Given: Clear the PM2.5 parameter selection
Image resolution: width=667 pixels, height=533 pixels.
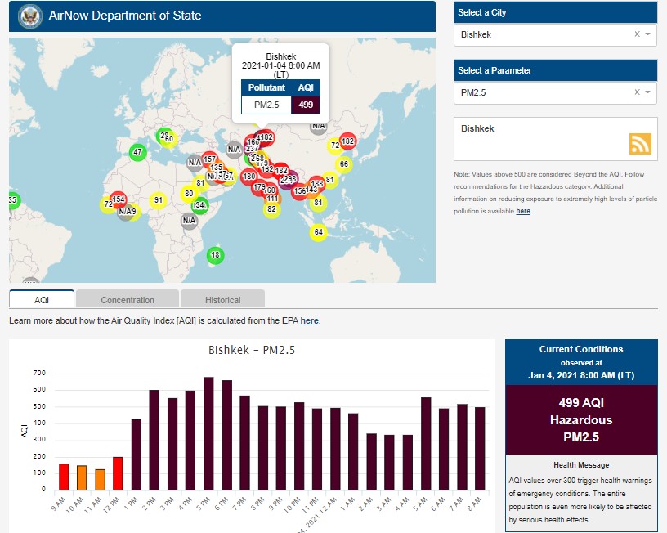Looking at the screenshot, I should point(637,92).
